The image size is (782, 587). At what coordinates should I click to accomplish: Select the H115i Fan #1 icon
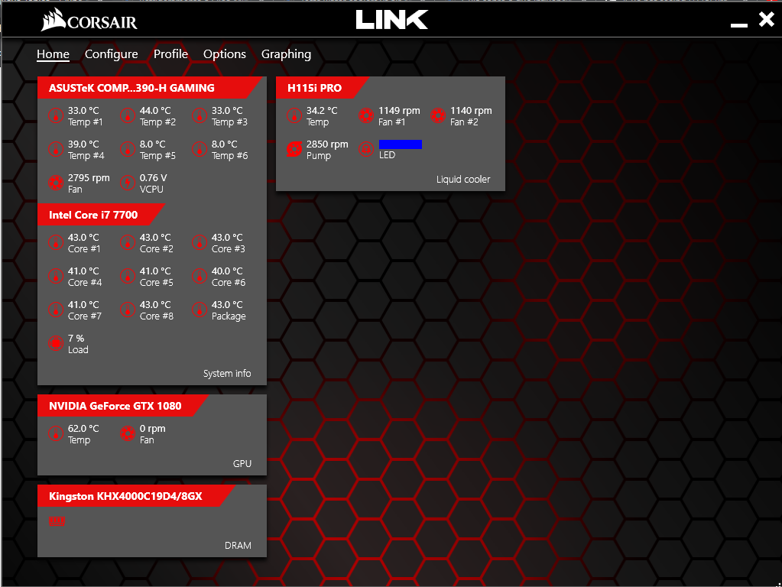pyautogui.click(x=365, y=115)
